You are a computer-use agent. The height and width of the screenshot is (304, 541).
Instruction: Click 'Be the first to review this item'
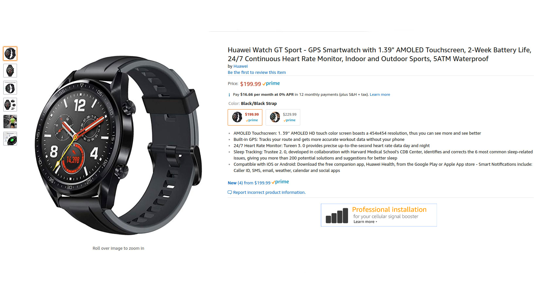[257, 73]
